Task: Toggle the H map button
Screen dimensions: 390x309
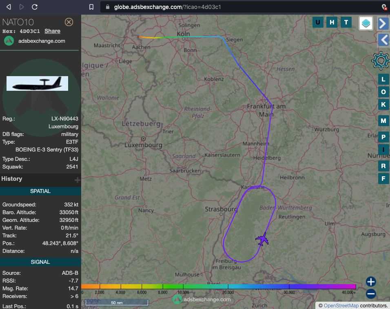Action: [x=332, y=22]
